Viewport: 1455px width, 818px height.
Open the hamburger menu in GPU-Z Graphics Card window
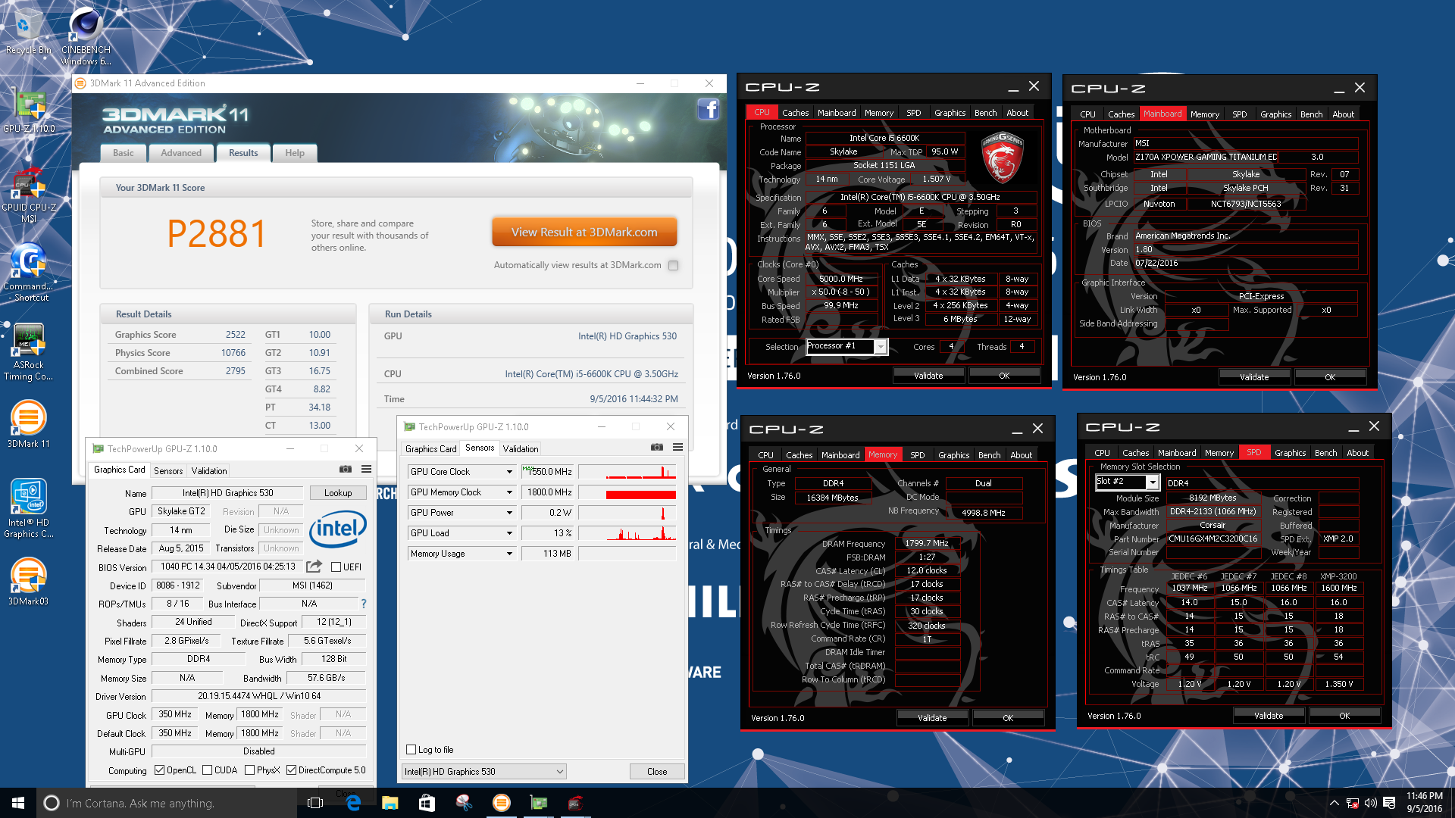click(x=366, y=470)
